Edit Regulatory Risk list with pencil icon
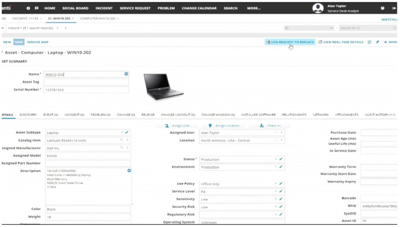This screenshot has width=400, height=227. click(281, 214)
